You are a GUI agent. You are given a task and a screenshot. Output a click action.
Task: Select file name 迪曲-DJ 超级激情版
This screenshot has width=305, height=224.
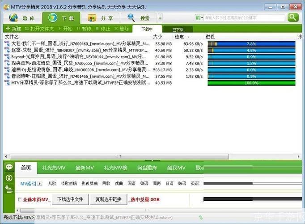coord(80,69)
